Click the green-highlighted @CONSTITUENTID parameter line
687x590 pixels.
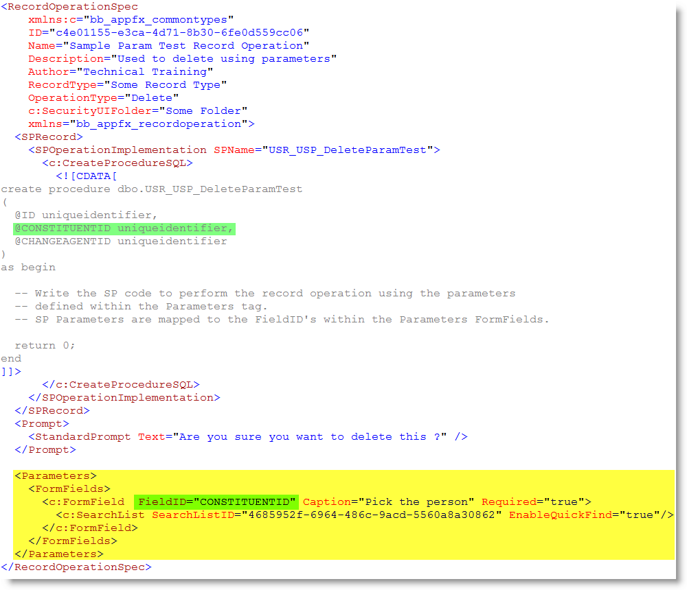click(x=124, y=228)
